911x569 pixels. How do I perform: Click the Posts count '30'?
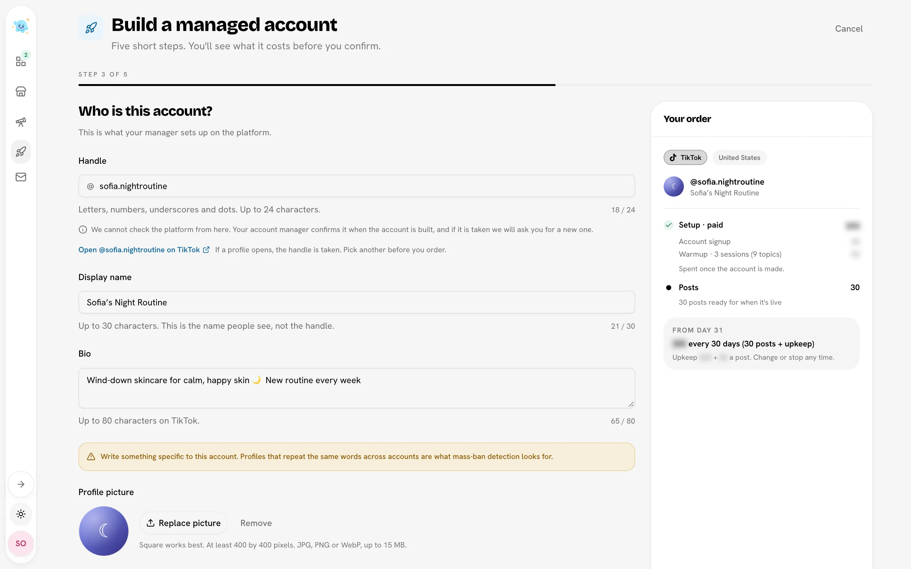pos(855,288)
